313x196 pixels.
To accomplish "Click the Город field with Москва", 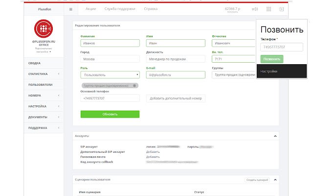I will click(110, 59).
